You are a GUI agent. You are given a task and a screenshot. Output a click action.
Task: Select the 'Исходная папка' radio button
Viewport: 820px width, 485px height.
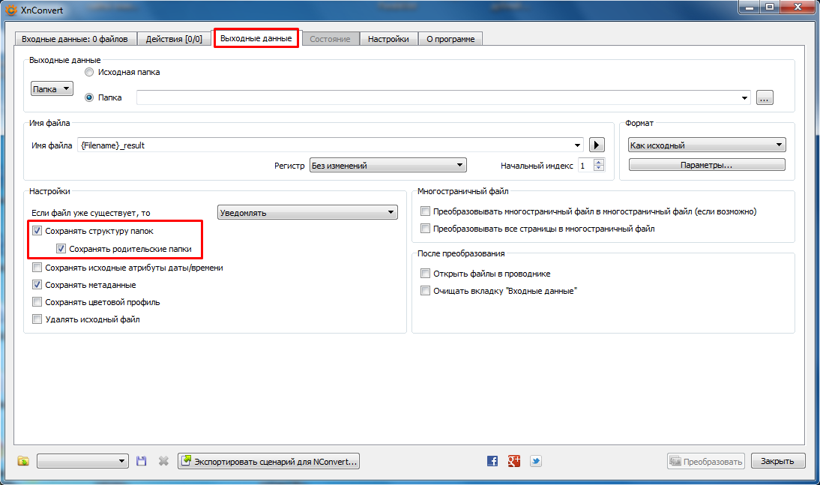pyautogui.click(x=89, y=72)
